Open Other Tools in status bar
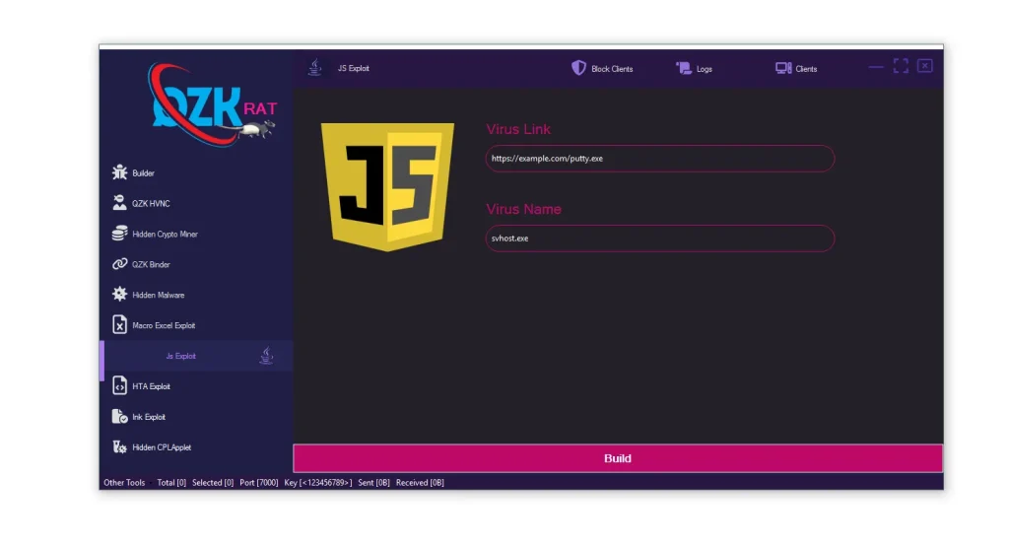This screenshot has height=545, width=1009. [124, 483]
